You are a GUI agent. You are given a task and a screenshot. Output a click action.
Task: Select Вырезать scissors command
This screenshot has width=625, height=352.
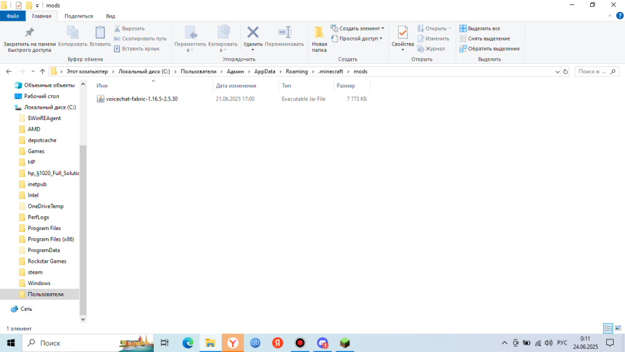click(x=129, y=28)
